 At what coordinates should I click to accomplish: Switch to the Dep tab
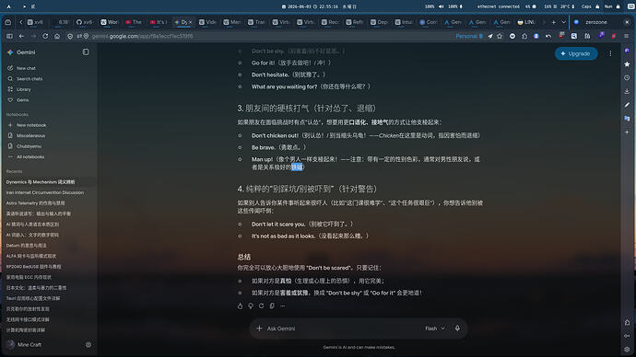coord(379,22)
